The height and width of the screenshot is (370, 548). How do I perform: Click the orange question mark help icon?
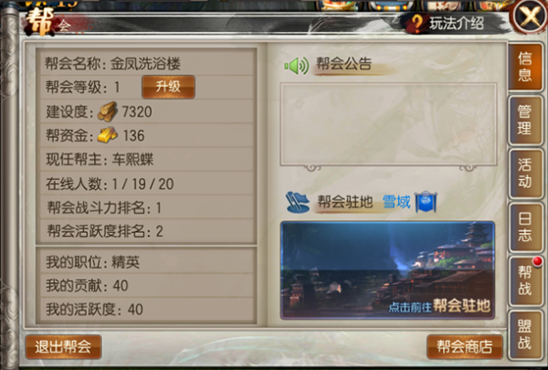417,23
